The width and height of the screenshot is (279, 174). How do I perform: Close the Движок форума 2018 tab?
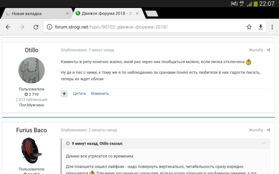click(137, 14)
